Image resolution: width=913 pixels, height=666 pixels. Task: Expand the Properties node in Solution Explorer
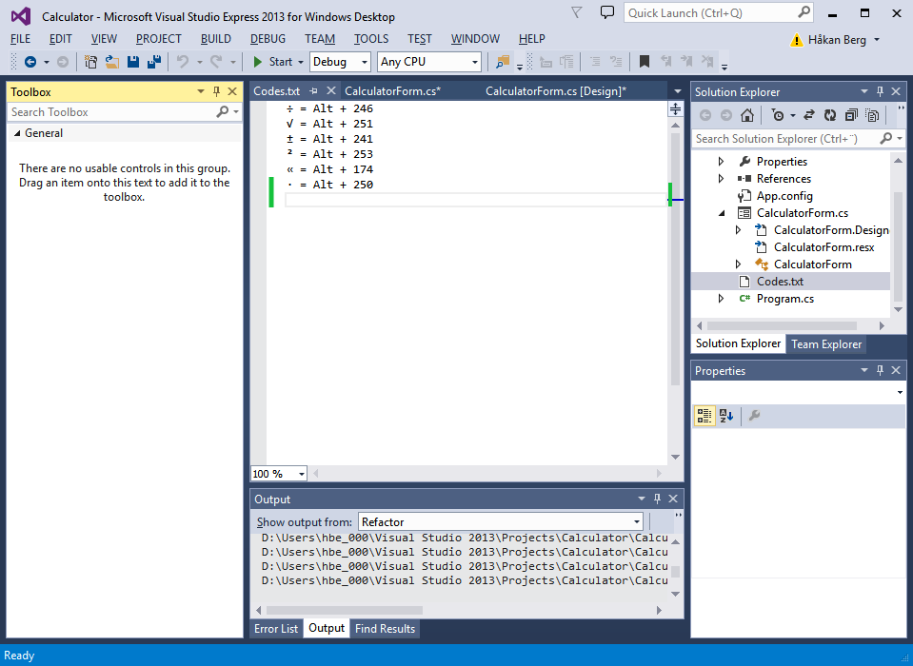722,162
